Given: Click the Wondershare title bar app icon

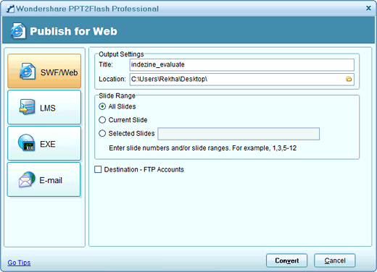Looking at the screenshot, I should [10, 9].
